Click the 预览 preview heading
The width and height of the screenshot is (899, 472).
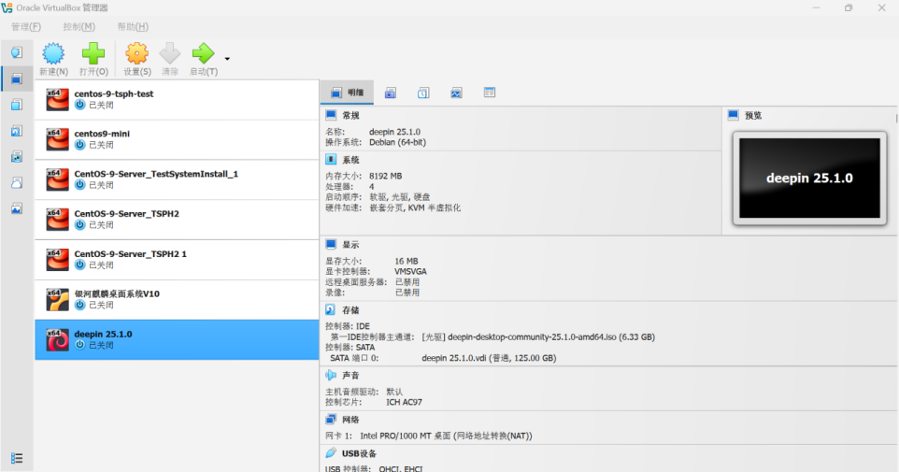pyautogui.click(x=753, y=115)
